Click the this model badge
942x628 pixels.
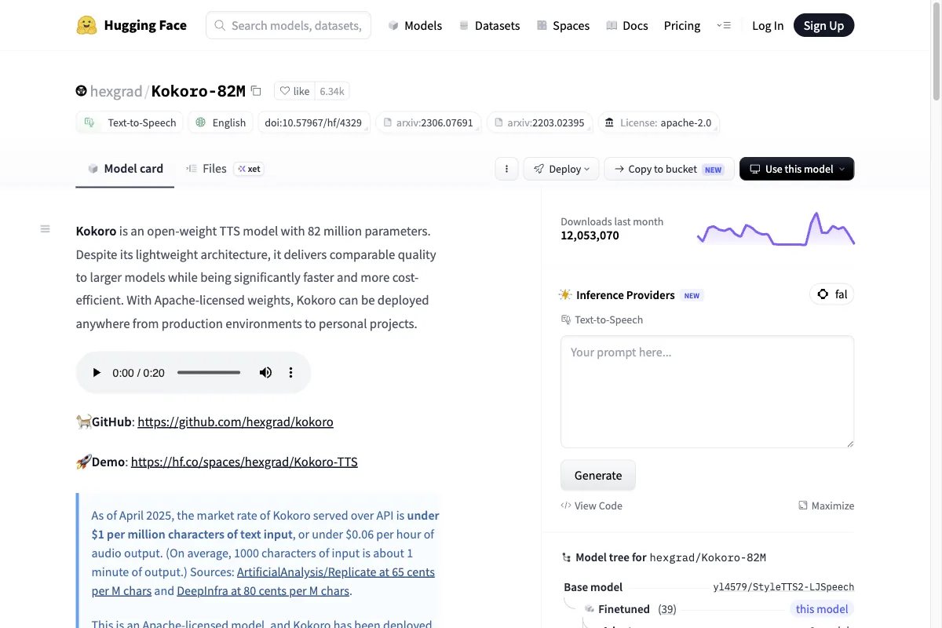point(822,609)
